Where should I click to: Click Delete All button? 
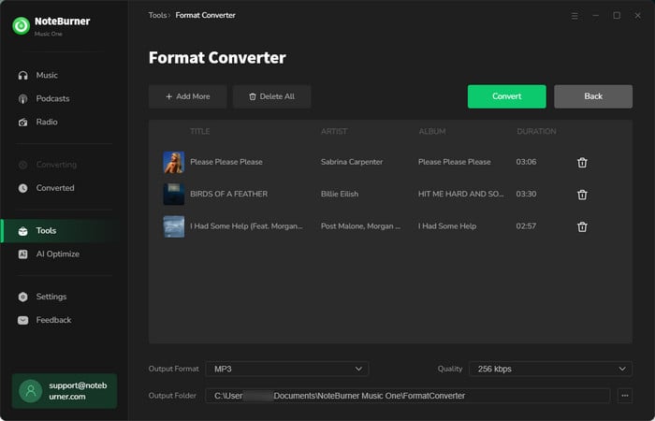pyautogui.click(x=272, y=96)
